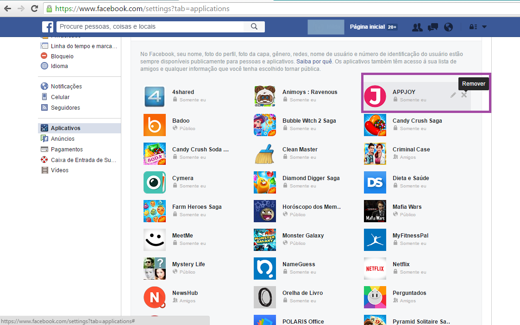Click the Clean Master broom icon

[x=265, y=154]
